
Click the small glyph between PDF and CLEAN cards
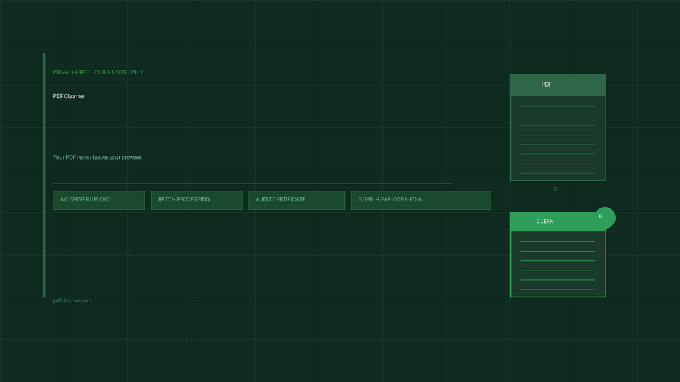click(555, 189)
